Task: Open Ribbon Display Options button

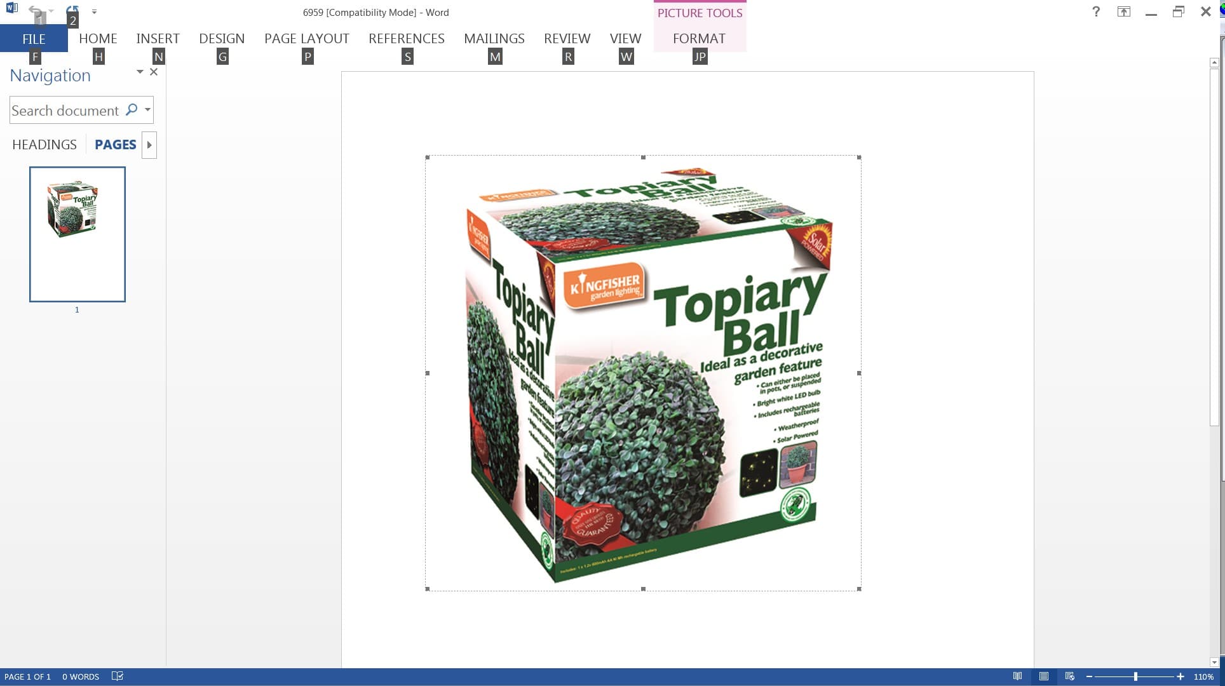Action: pos(1124,11)
